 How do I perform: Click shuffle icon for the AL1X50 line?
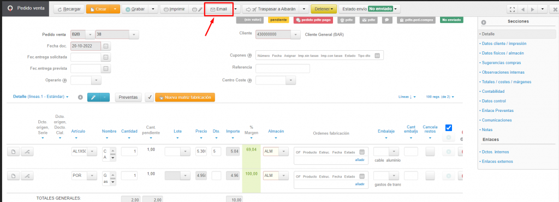click(x=27, y=152)
